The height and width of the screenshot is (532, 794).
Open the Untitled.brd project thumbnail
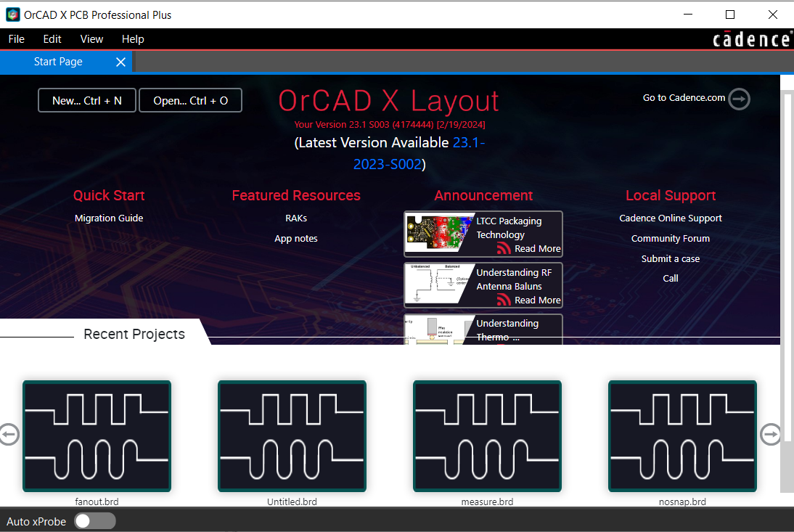(292, 435)
